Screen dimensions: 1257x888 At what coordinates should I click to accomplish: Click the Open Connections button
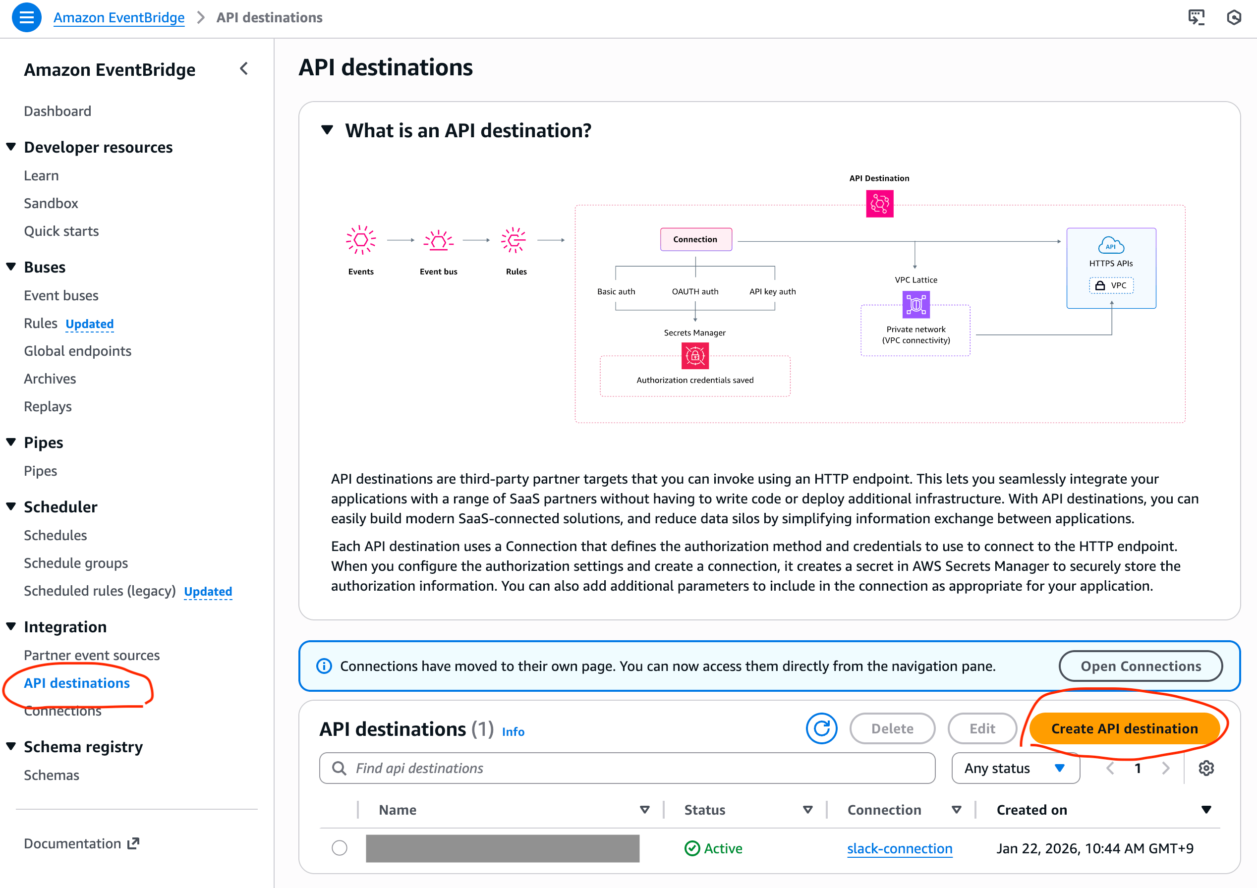pos(1141,666)
